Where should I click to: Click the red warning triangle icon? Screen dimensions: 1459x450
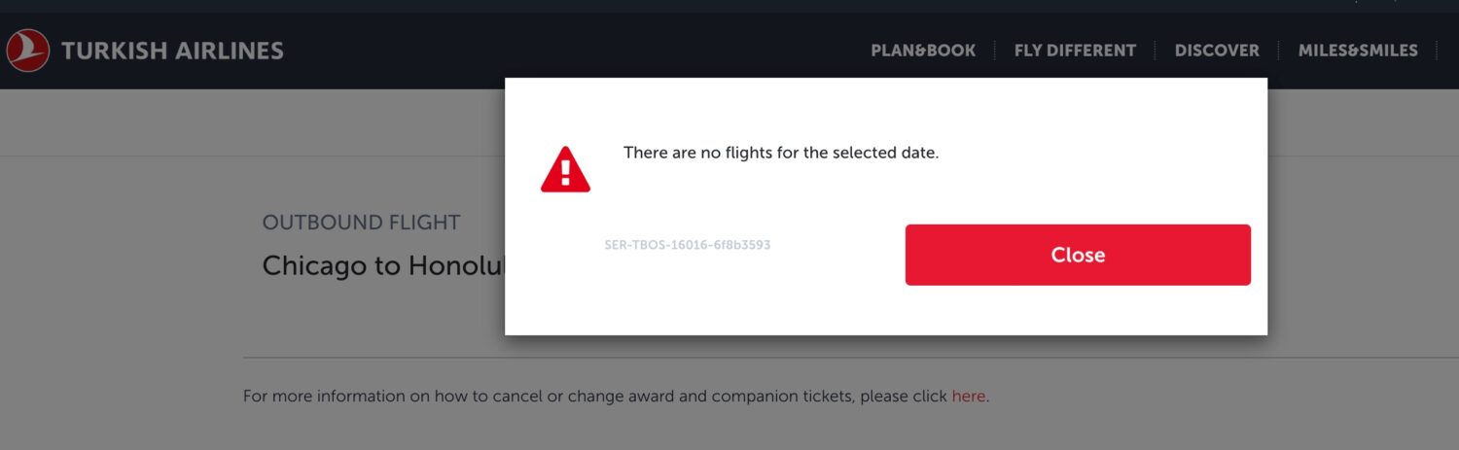(565, 170)
